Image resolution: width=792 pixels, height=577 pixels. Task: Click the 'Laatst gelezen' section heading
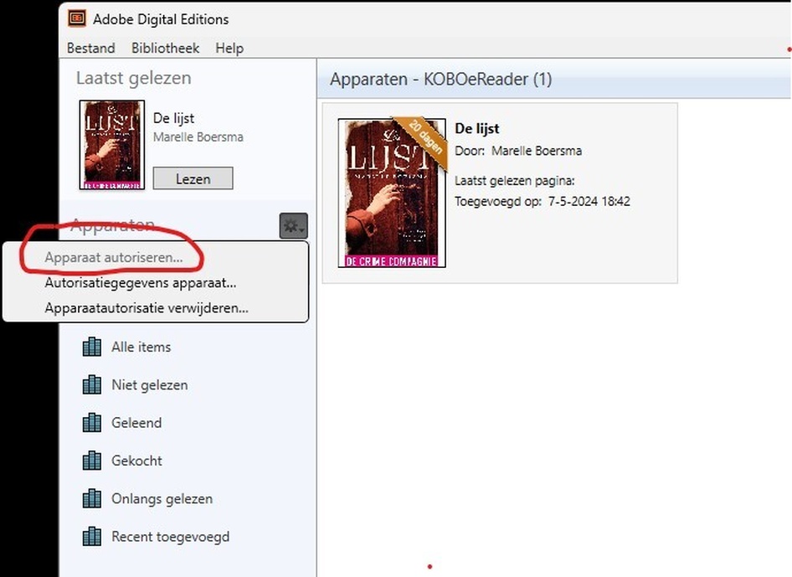(x=134, y=79)
